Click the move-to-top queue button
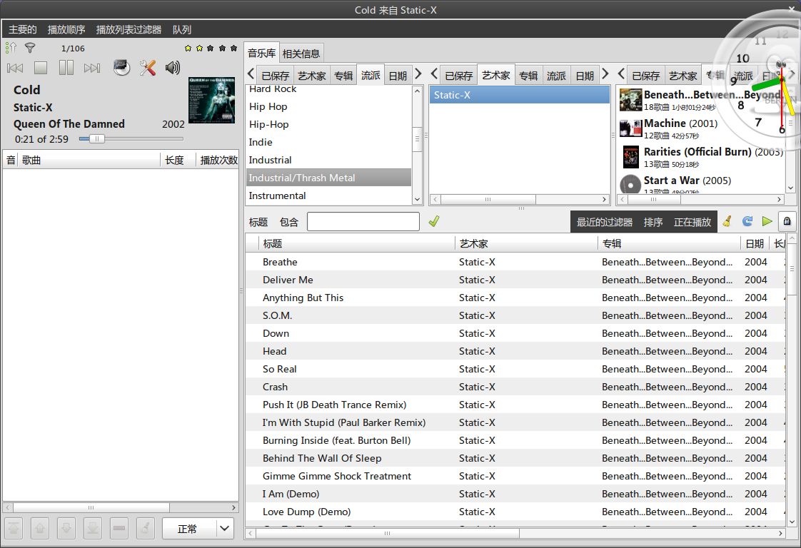The width and height of the screenshot is (801, 548). pos(14,529)
